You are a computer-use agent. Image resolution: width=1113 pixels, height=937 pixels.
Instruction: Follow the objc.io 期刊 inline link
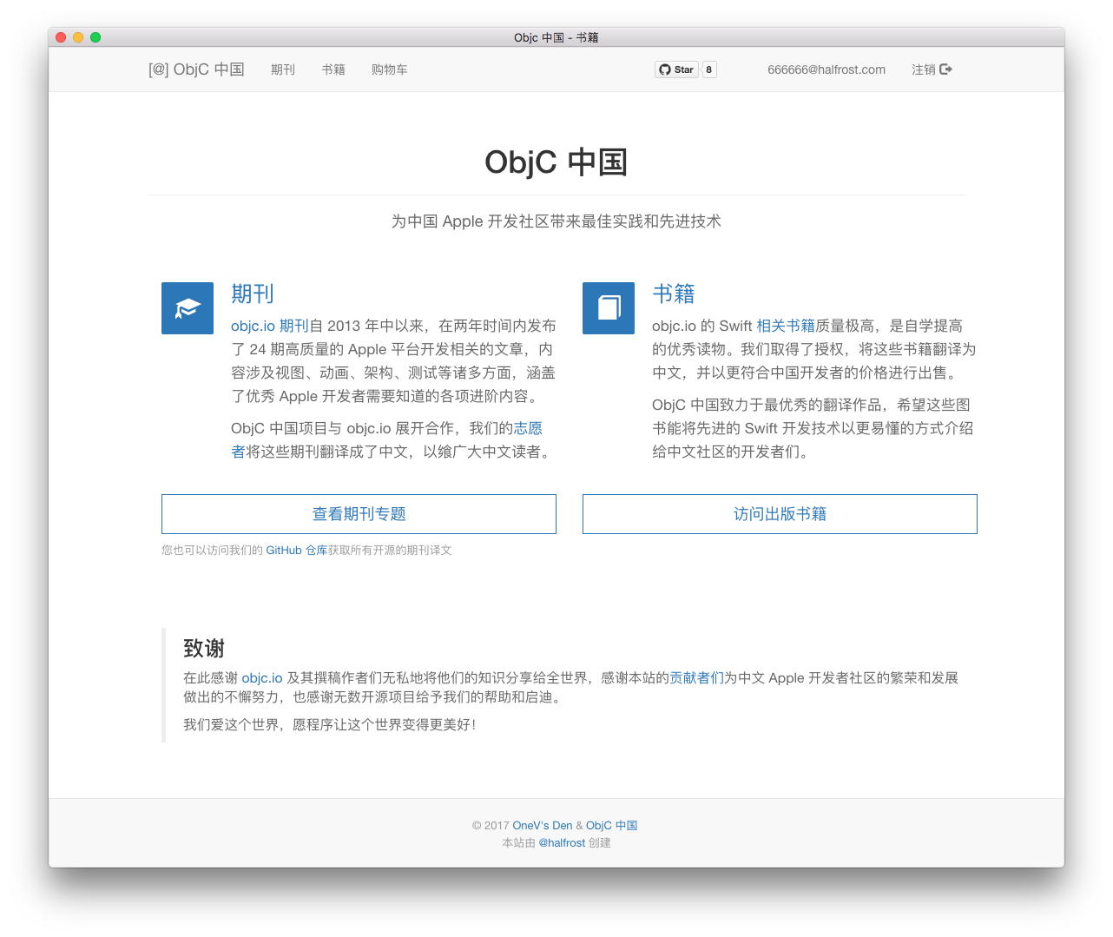(x=270, y=326)
